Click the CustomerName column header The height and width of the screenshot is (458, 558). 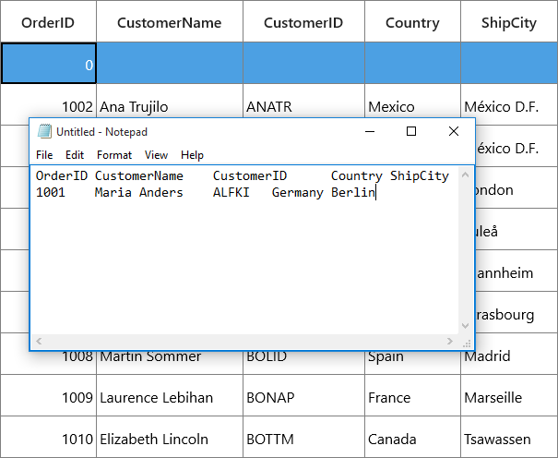pyautogui.click(x=170, y=21)
